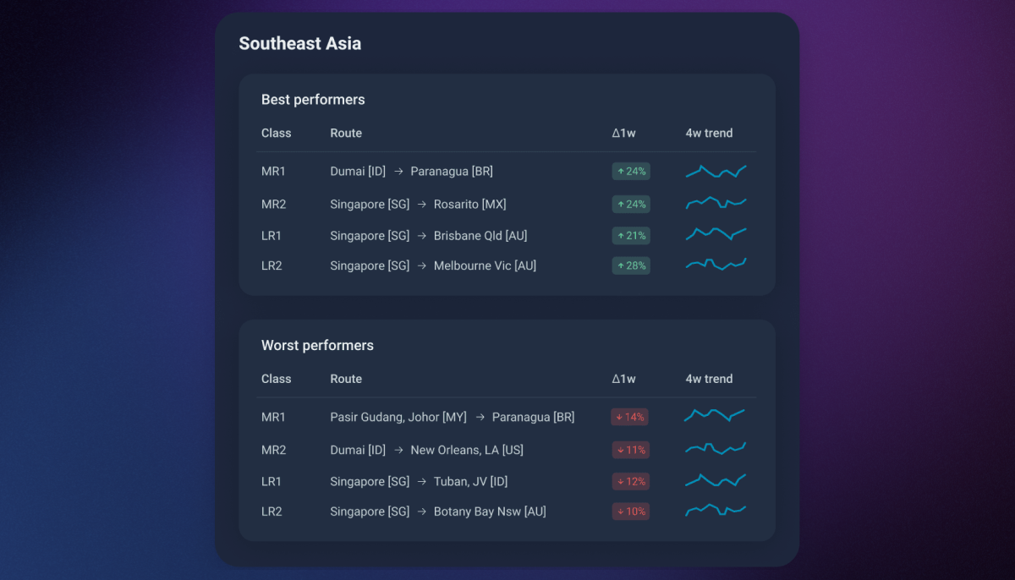
Task: Click LR1 class in Worst performers
Action: (272, 482)
